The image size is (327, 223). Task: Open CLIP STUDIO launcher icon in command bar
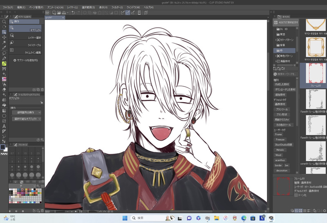pos(47,13)
